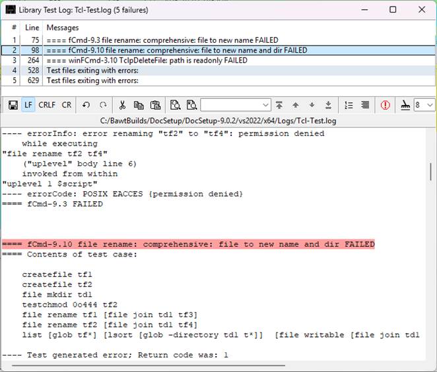Jump to first match arrow icon
Viewport: 437px width, 372px height.
pos(280,105)
